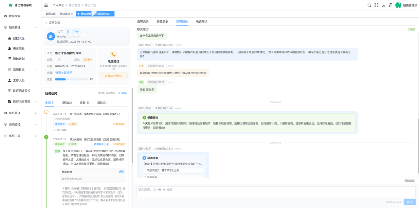419x208 pixels.
Task: Click the 返回列表 link
Action: 54,23
